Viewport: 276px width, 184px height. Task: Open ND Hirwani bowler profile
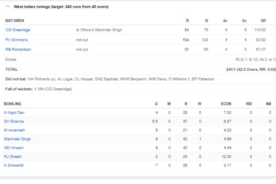(x=14, y=148)
